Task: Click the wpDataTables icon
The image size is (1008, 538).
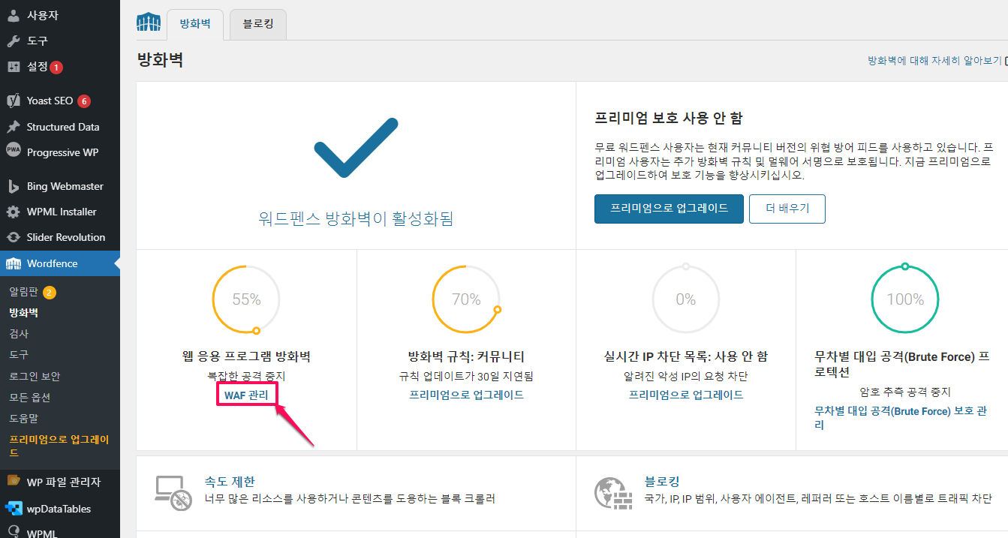Action: coord(14,509)
